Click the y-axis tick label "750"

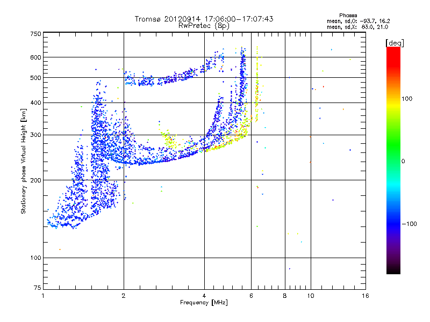pyautogui.click(x=35, y=34)
